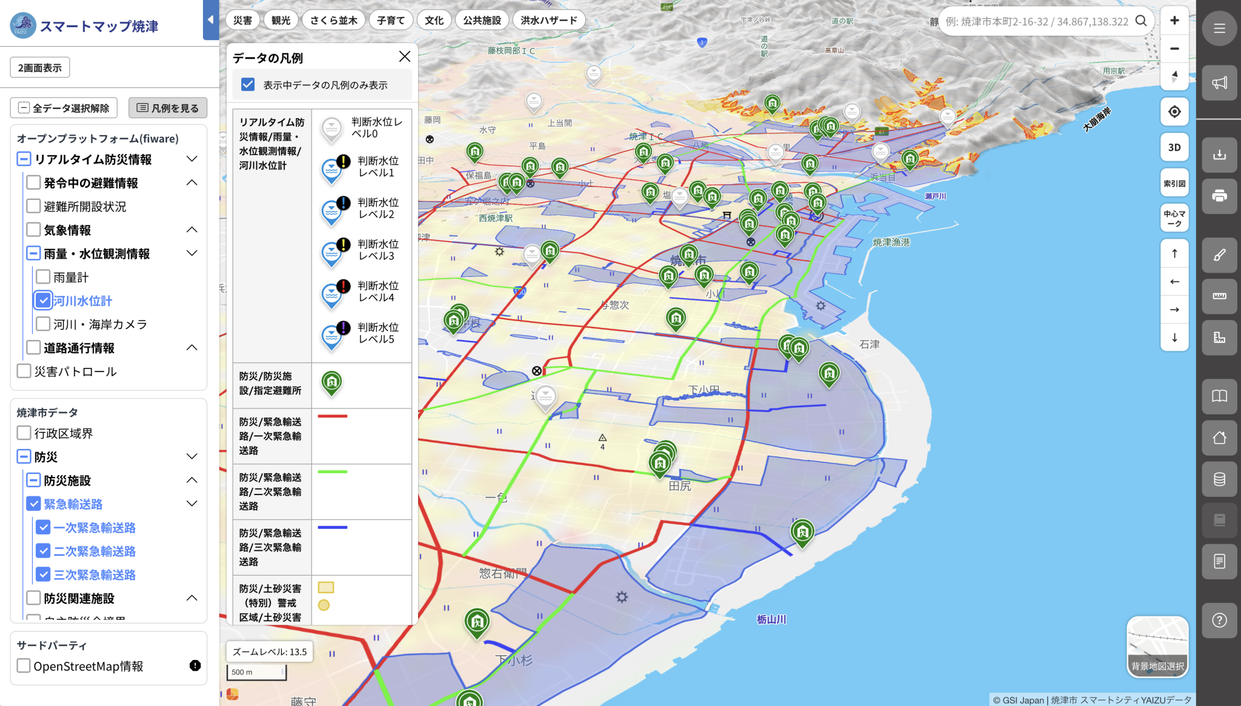Expand the 気象情報 section

pos(192,230)
